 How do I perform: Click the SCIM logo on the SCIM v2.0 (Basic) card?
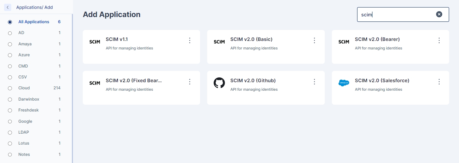coord(219,42)
